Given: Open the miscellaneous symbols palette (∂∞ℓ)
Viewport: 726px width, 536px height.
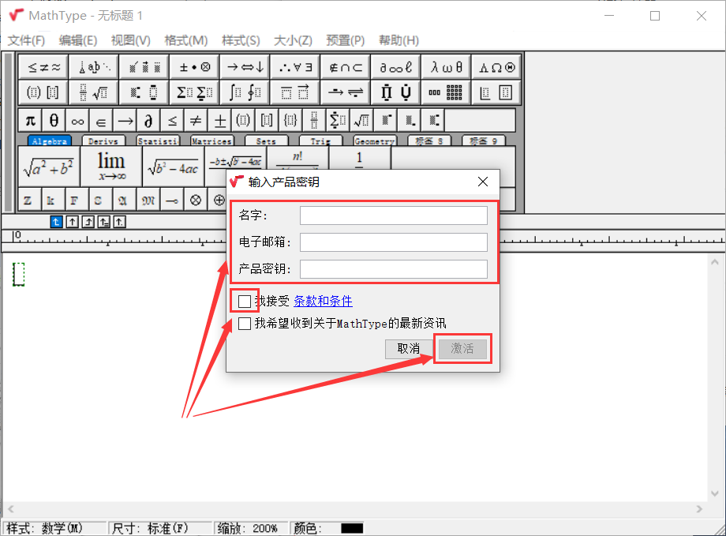Looking at the screenshot, I should [396, 68].
